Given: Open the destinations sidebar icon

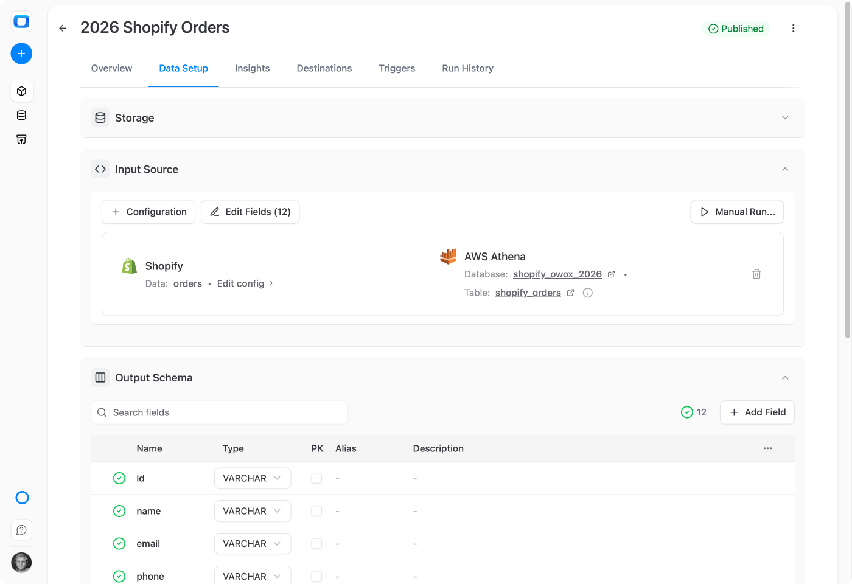Looking at the screenshot, I should (21, 139).
